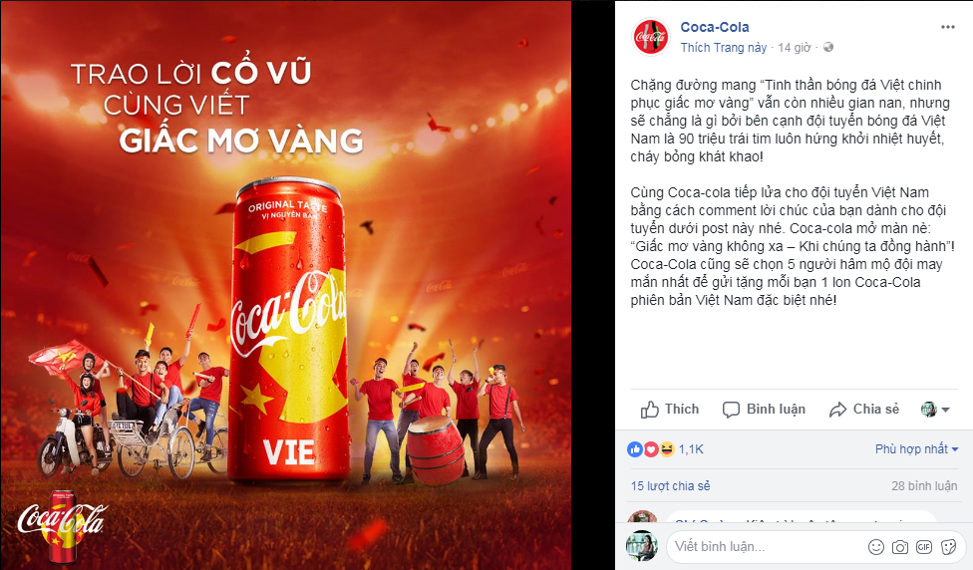
Task: Open the 14 giờ timestamp link
Action: [795, 47]
